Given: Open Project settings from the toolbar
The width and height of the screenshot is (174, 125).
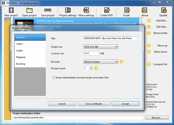Looking at the screenshot, I should pyautogui.click(x=68, y=10).
